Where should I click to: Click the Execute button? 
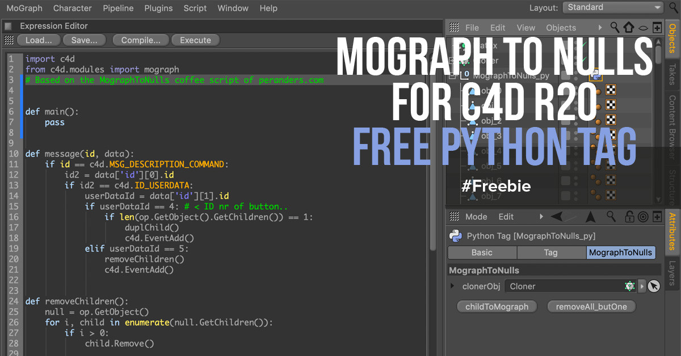click(x=195, y=40)
